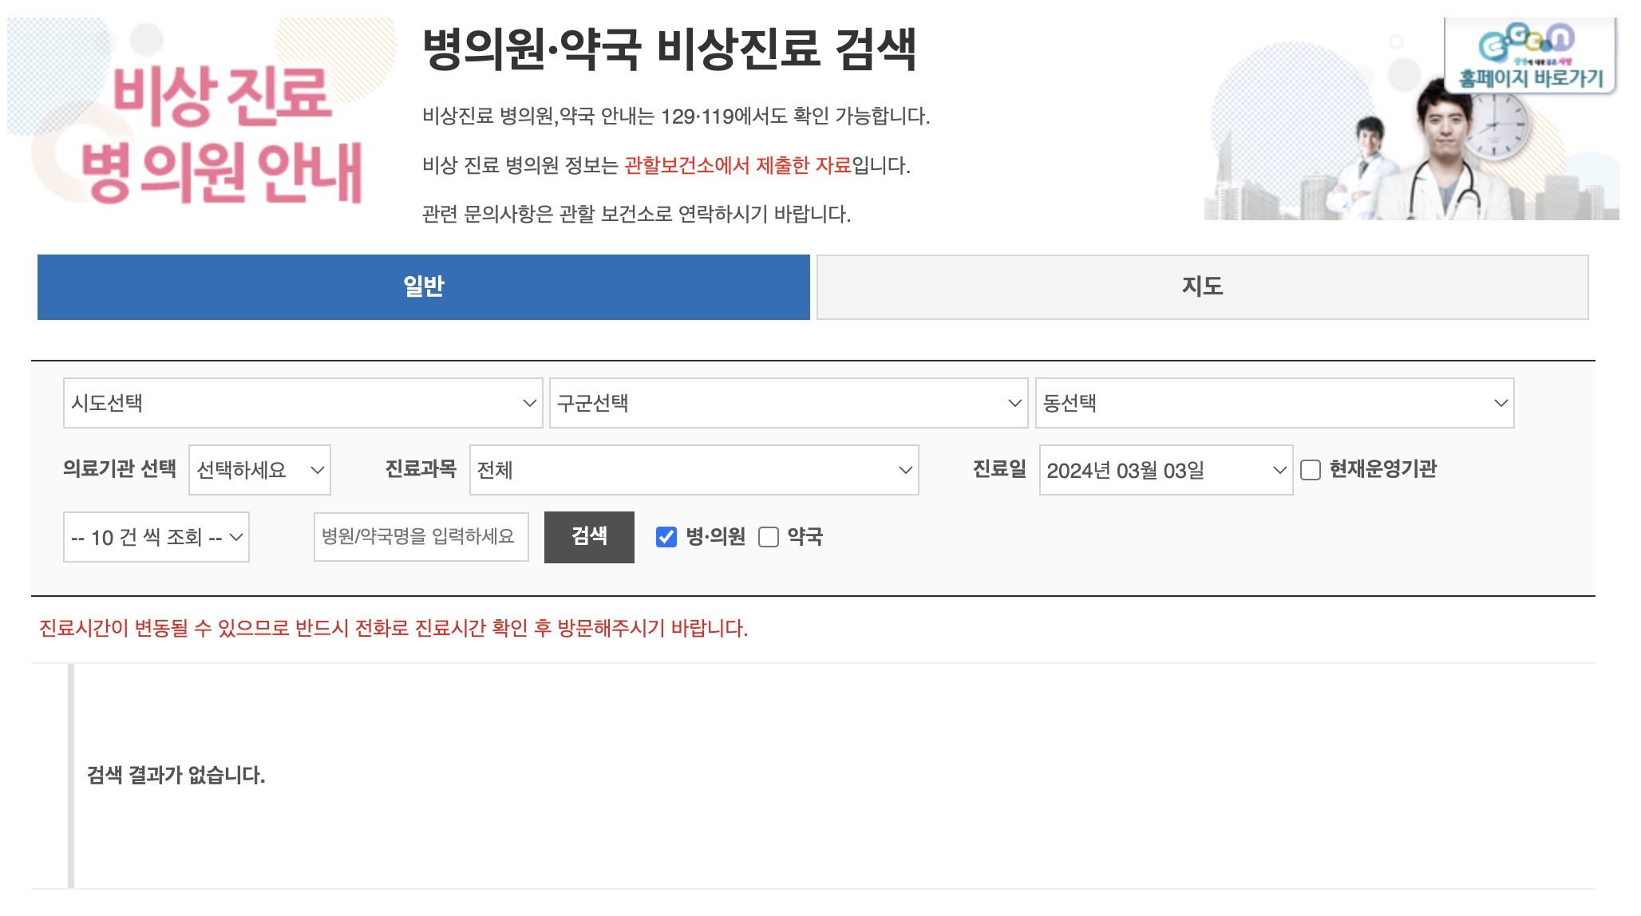Uncheck the 병·의원 checkbox
Image resolution: width=1641 pixels, height=916 pixels.
666,537
